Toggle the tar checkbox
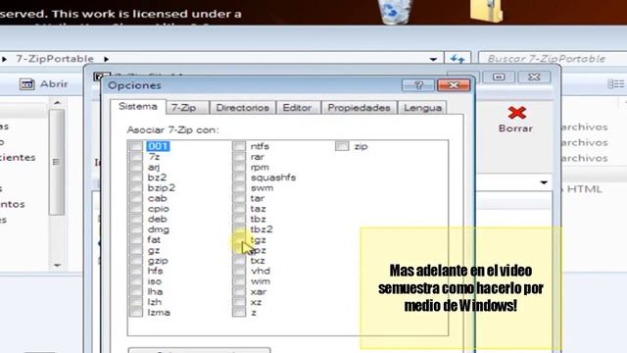 pos(239,198)
